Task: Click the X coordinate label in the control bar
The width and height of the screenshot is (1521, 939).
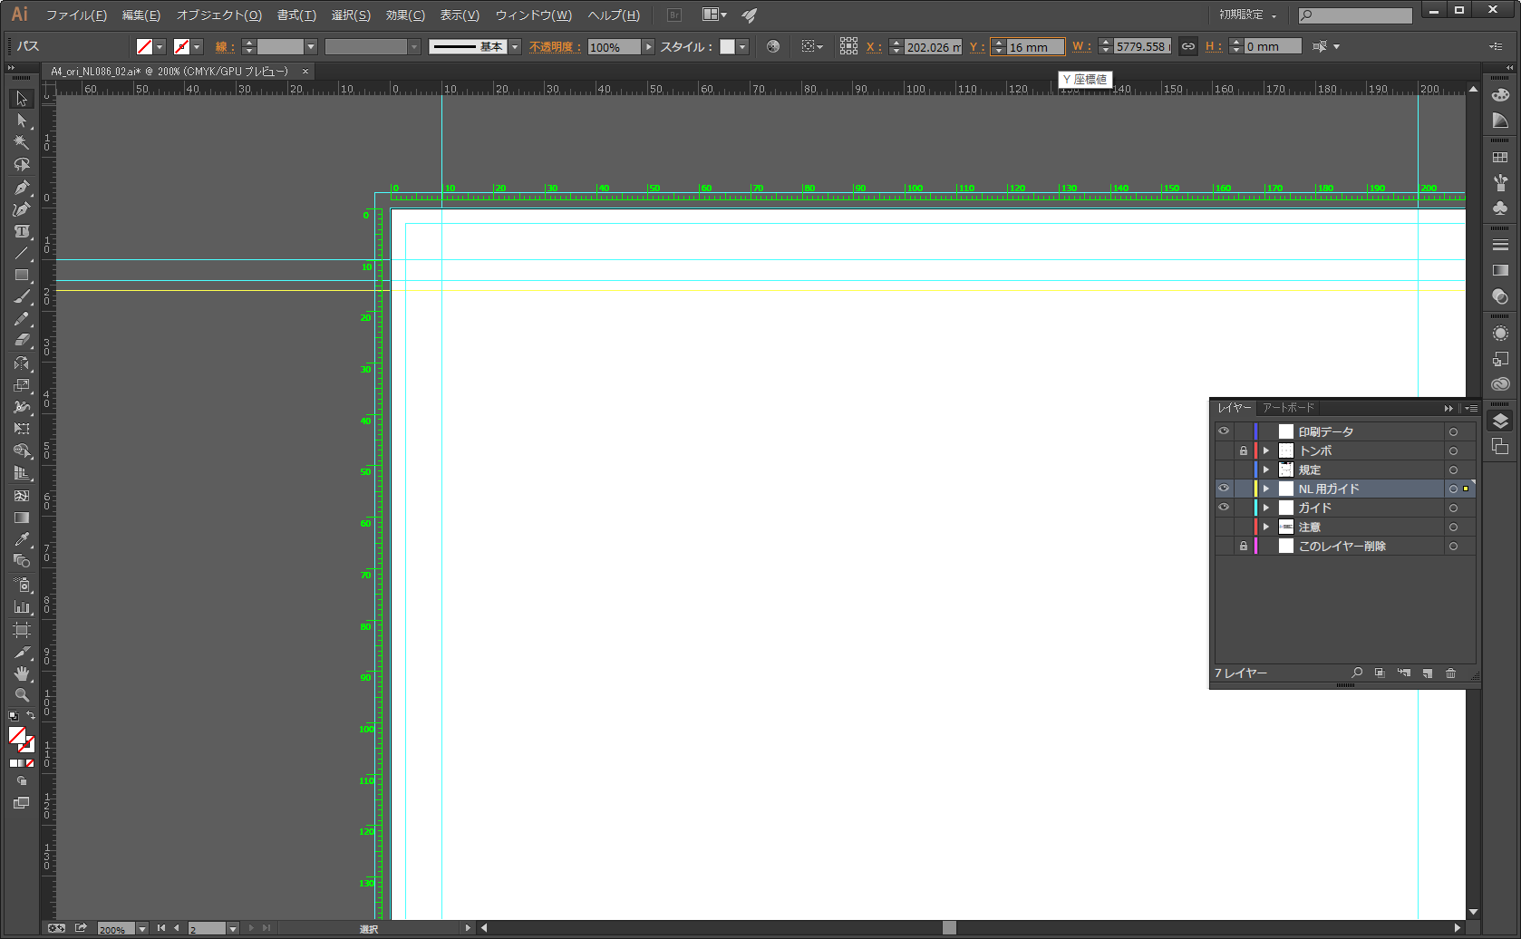Action: click(x=874, y=47)
